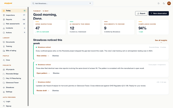Click the Training award icon
Viewport: 173px width, 108px height.
point(4,46)
